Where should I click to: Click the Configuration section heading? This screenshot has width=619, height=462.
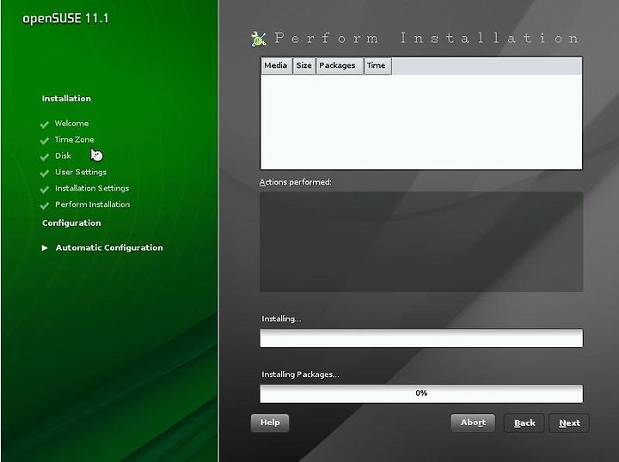point(71,223)
